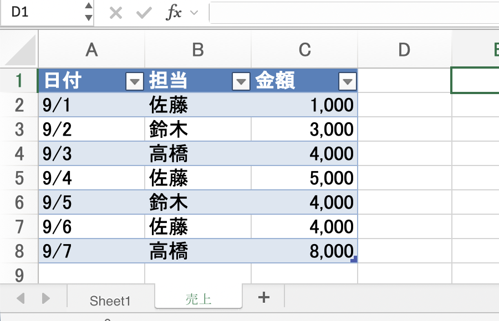Screen dimensions: 499x321
Task: Select the cell with date 9/3
Action: click(x=91, y=153)
